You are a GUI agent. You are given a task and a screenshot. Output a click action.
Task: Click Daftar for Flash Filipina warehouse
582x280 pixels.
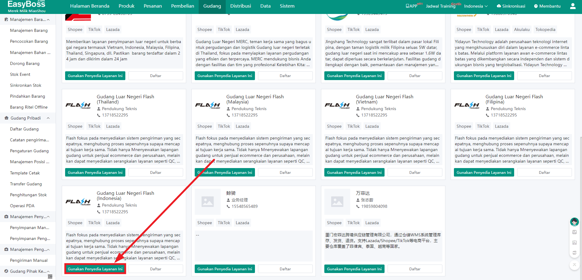click(545, 172)
